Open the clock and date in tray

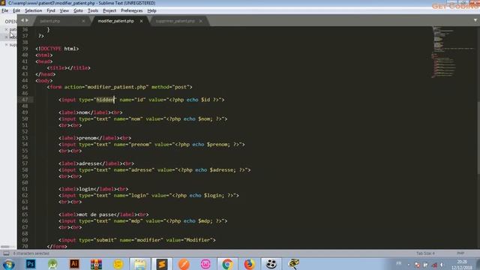(462, 265)
